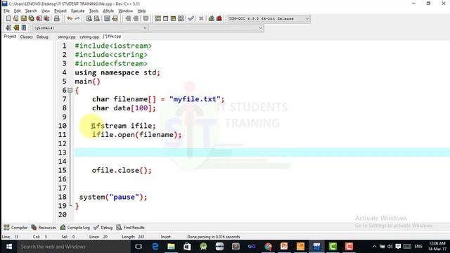
Task: Switch to the Project sidebar tab
Action: 10,37
